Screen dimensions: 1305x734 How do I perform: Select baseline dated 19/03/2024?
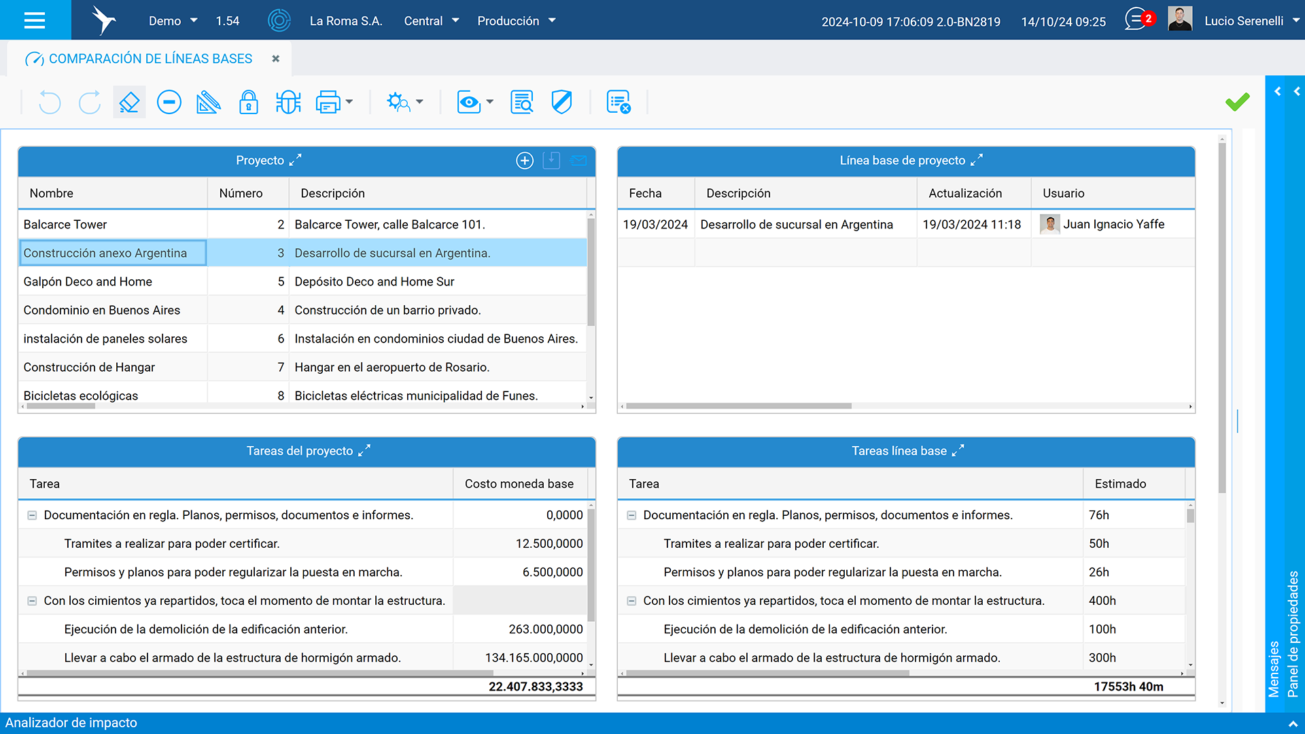coord(906,224)
